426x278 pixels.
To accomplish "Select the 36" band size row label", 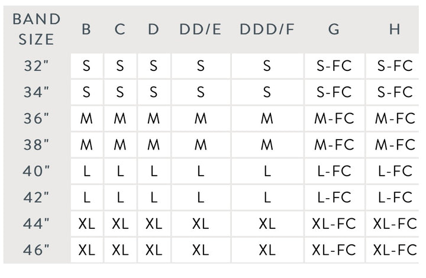I will pyautogui.click(x=37, y=118).
